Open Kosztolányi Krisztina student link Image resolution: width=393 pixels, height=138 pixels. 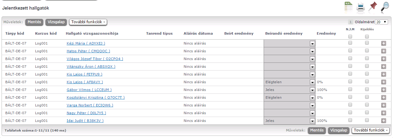[96, 97]
